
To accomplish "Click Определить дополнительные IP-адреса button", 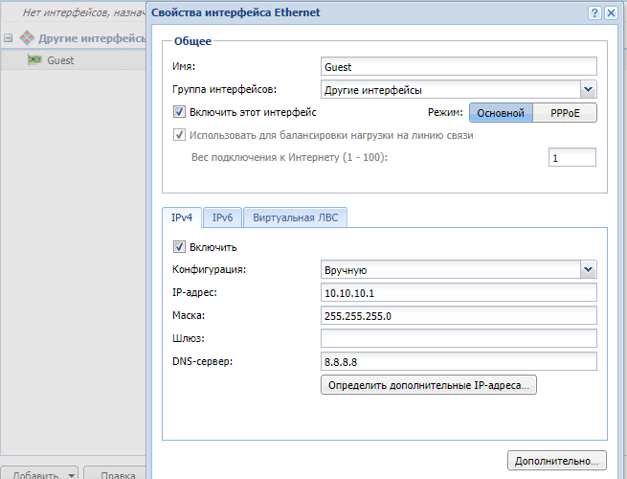I will tap(429, 385).
